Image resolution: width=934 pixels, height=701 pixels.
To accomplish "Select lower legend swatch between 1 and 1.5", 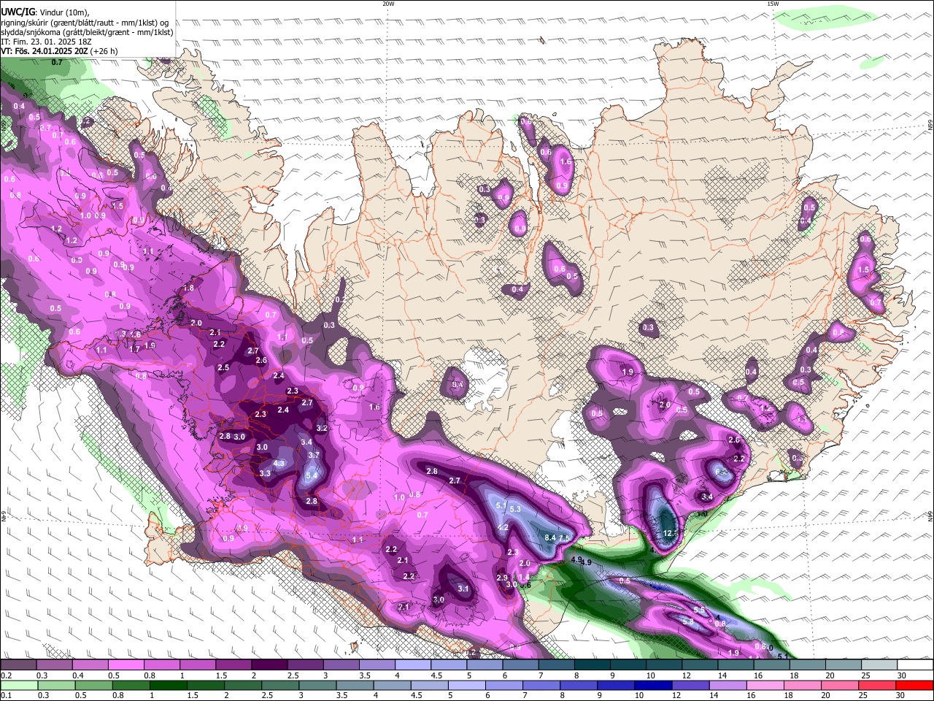I will 169,685.
